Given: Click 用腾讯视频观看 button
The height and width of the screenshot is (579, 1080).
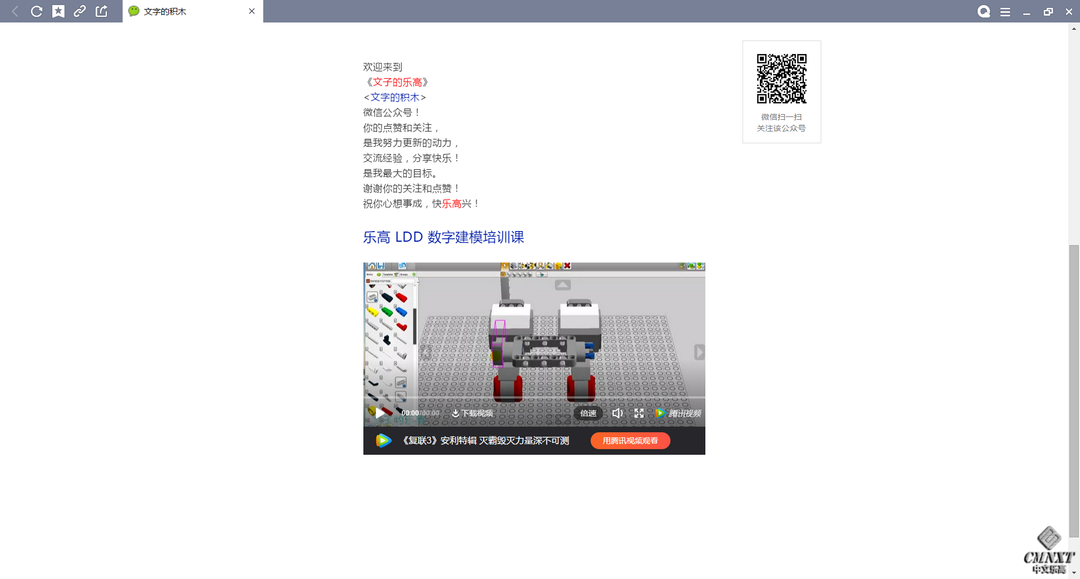Looking at the screenshot, I should pyautogui.click(x=630, y=441).
